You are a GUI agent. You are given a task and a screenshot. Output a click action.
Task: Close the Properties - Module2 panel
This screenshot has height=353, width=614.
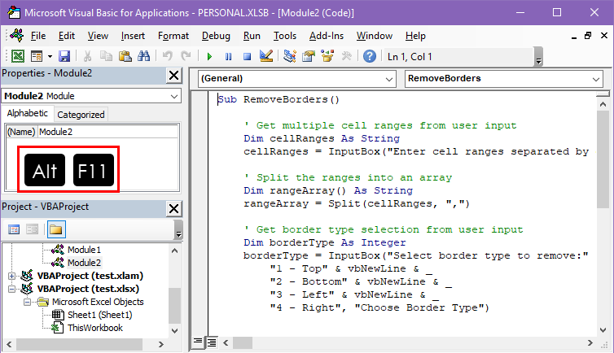[x=174, y=75]
